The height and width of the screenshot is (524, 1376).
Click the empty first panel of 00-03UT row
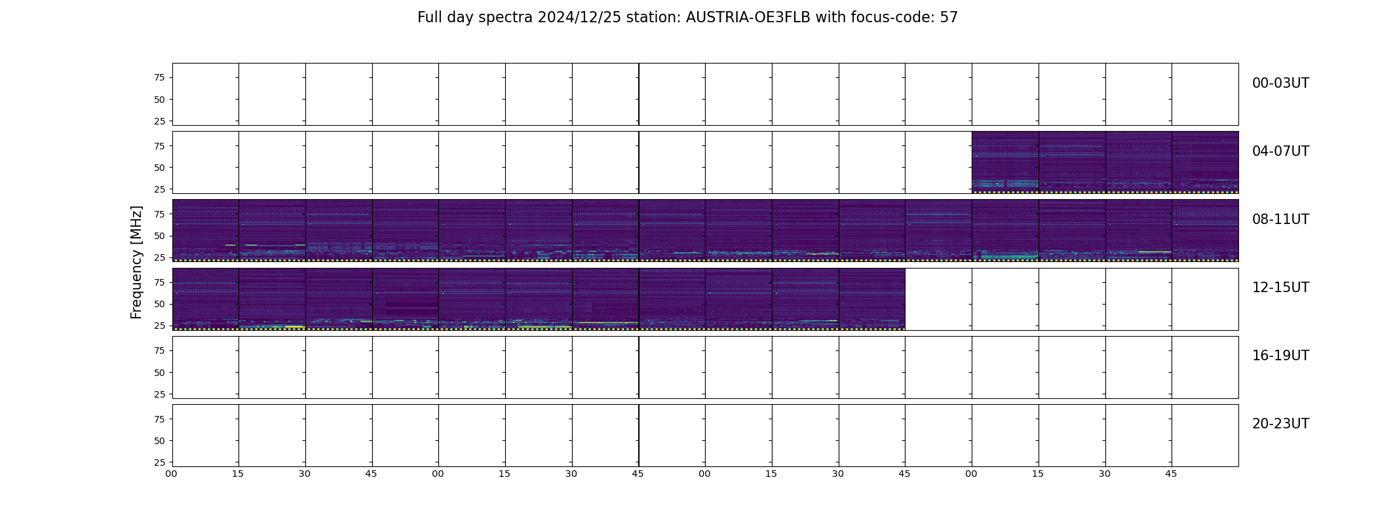[206, 94]
